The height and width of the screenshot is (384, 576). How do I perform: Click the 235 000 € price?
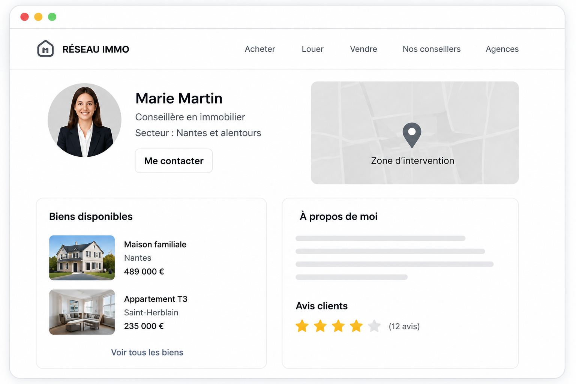click(144, 326)
